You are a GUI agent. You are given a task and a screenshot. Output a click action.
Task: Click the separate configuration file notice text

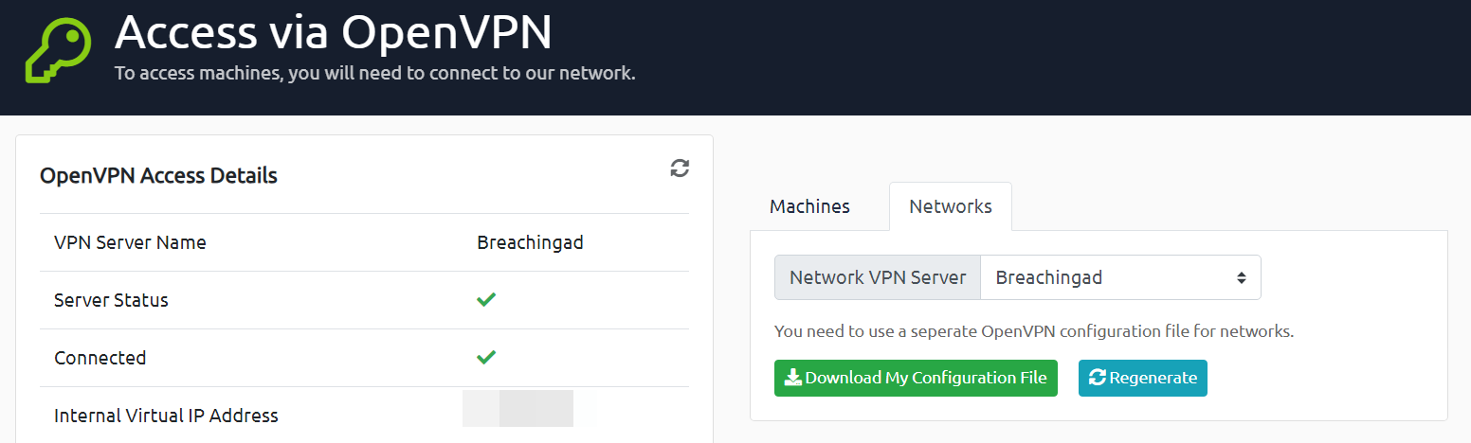point(1034,331)
